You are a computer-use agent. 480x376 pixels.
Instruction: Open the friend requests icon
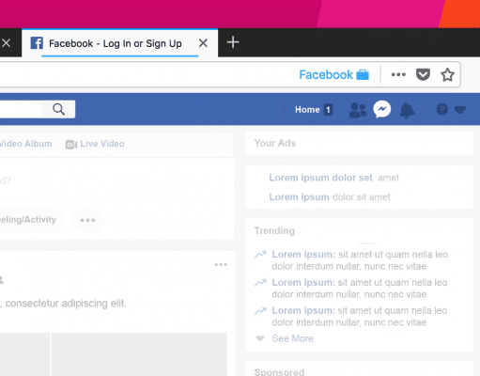point(358,110)
